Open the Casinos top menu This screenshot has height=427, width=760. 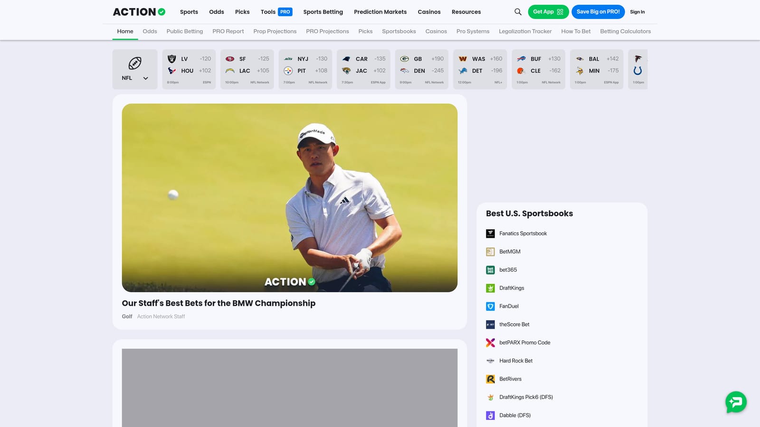pos(429,12)
